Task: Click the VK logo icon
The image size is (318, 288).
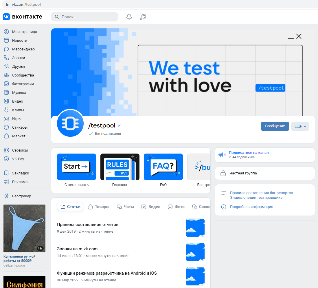Action: coord(6,17)
